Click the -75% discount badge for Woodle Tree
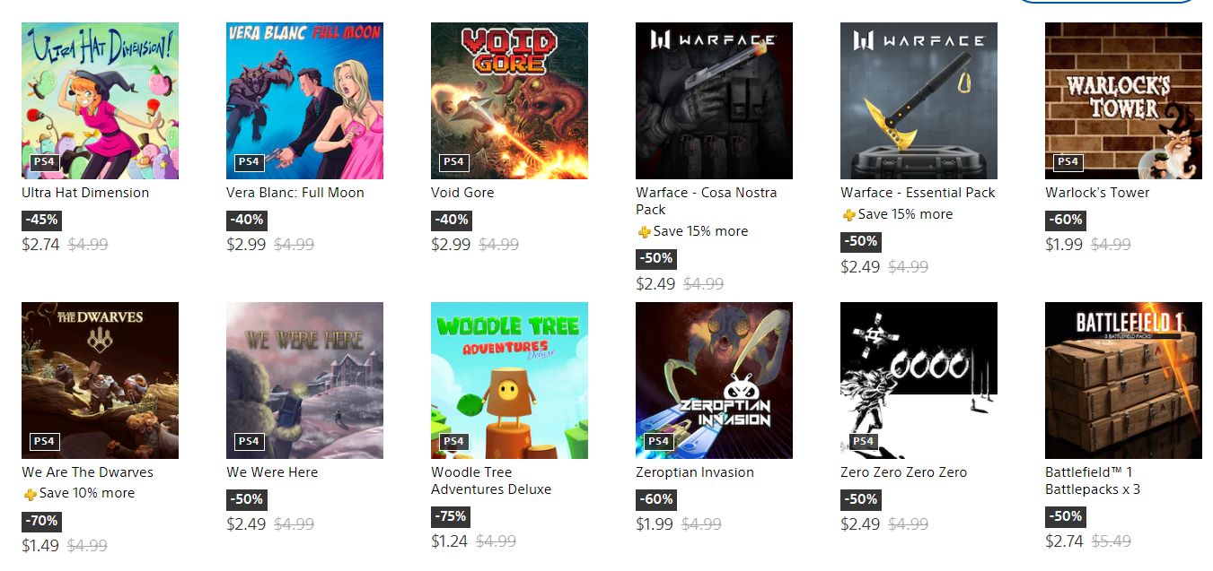 pos(452,516)
